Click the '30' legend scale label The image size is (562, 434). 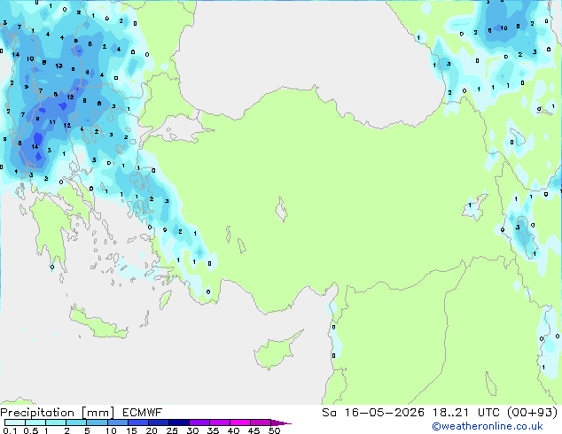[192, 430]
